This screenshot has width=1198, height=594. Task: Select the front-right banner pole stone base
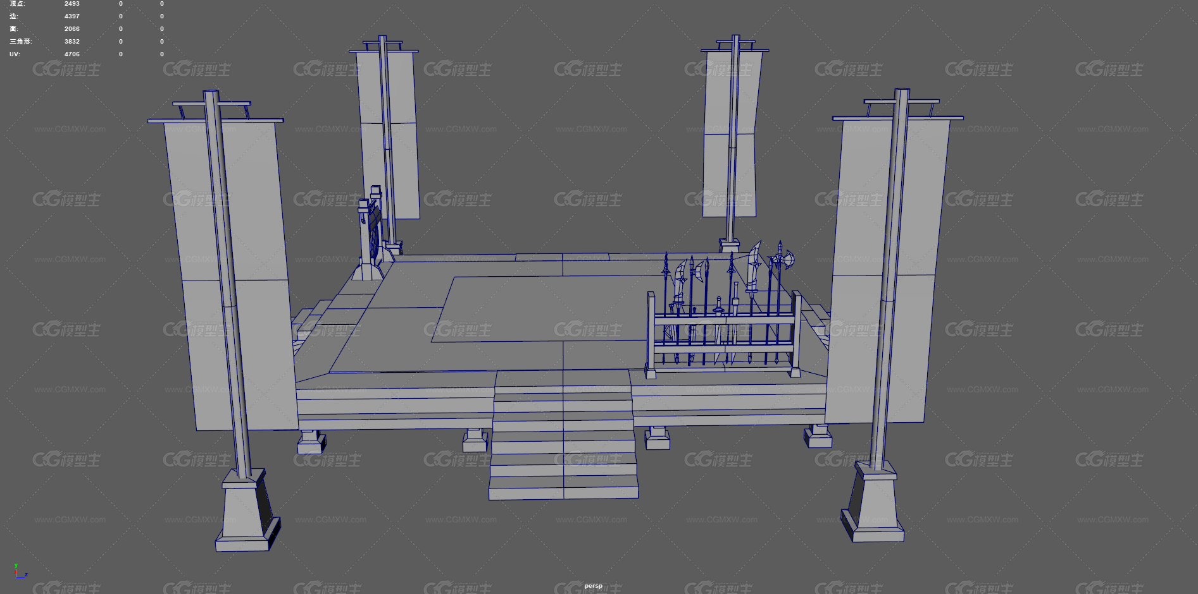(872, 502)
